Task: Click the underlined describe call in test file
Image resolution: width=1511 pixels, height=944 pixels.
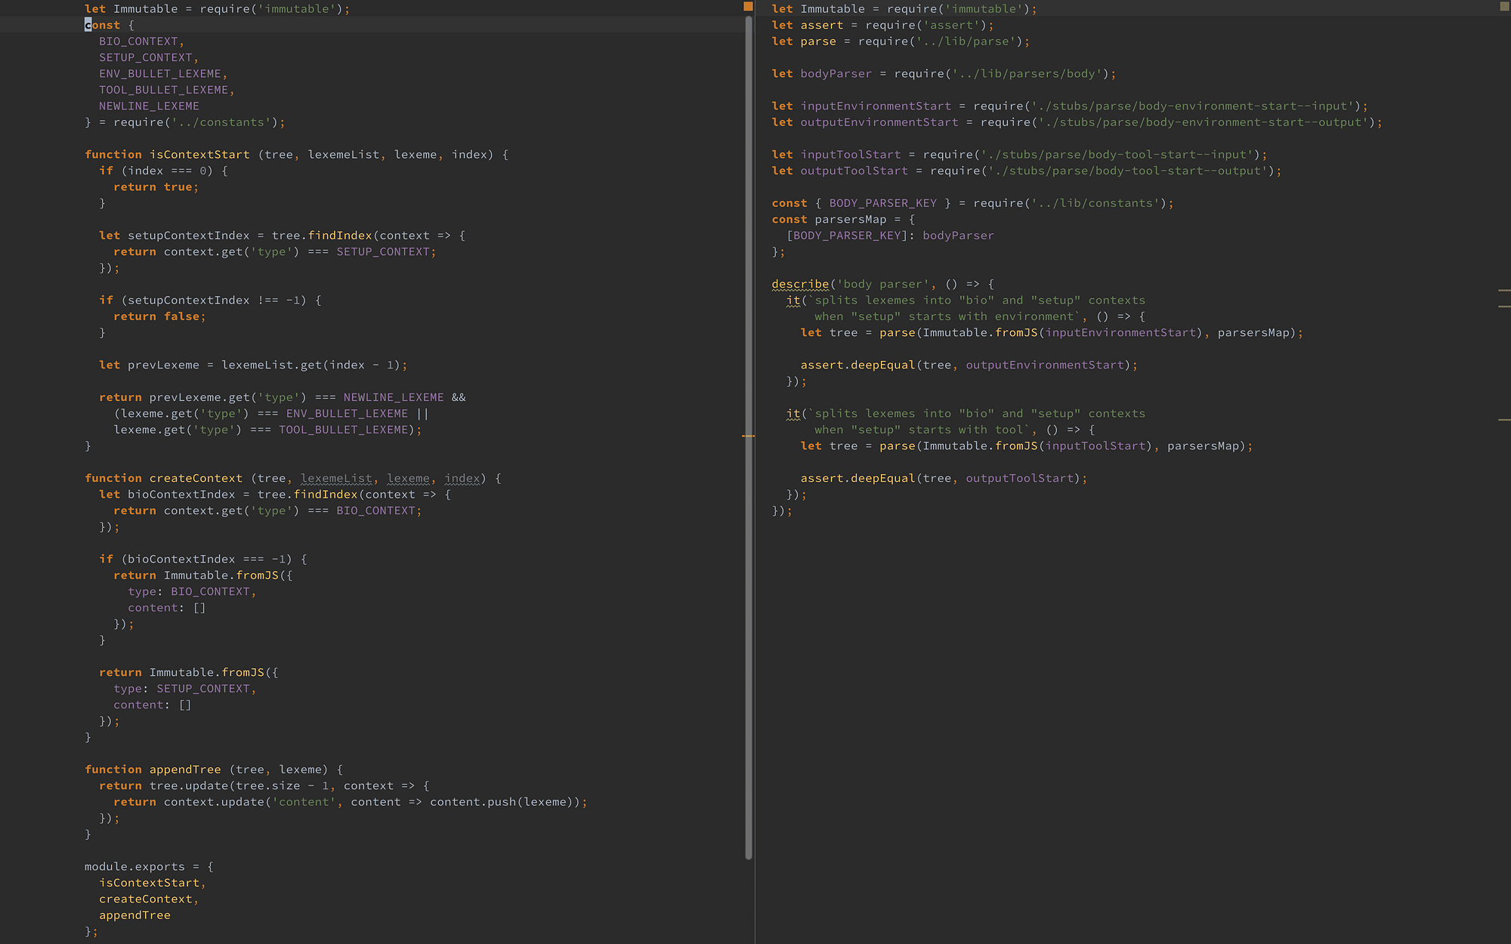Action: coord(800,284)
